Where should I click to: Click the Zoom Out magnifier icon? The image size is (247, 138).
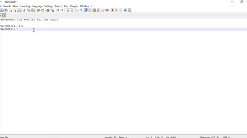point(62,10)
